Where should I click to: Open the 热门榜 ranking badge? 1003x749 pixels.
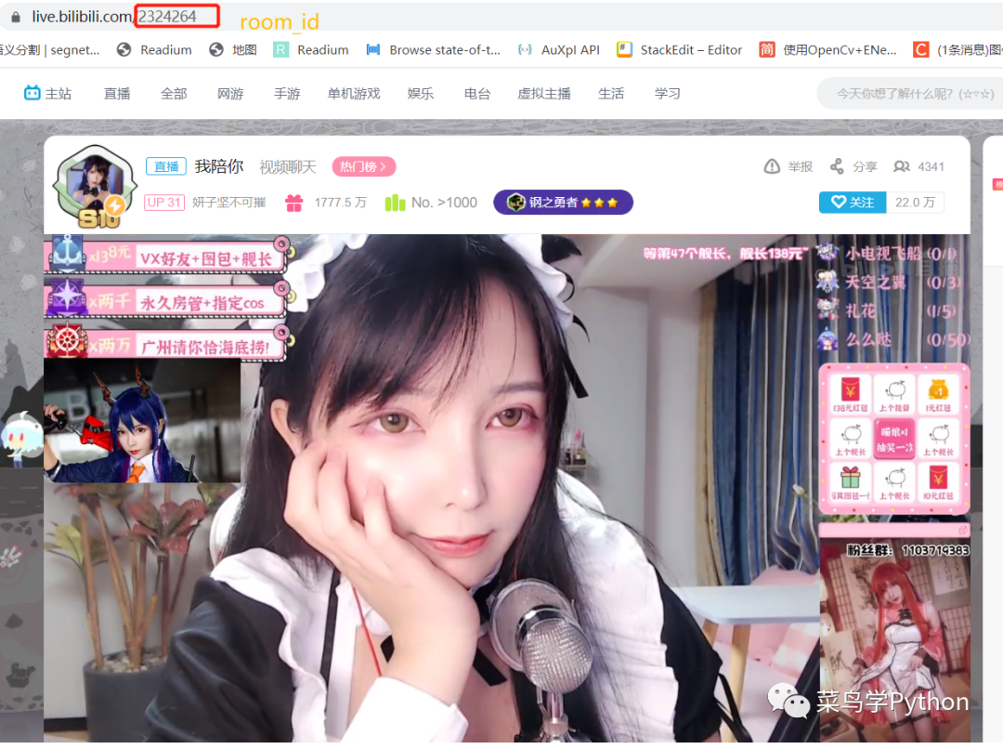tap(363, 167)
